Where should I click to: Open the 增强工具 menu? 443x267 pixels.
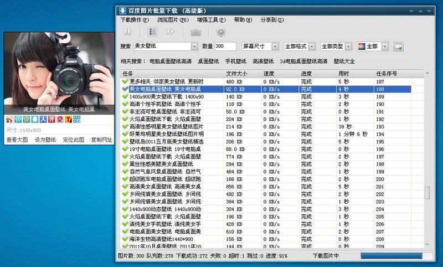211,20
